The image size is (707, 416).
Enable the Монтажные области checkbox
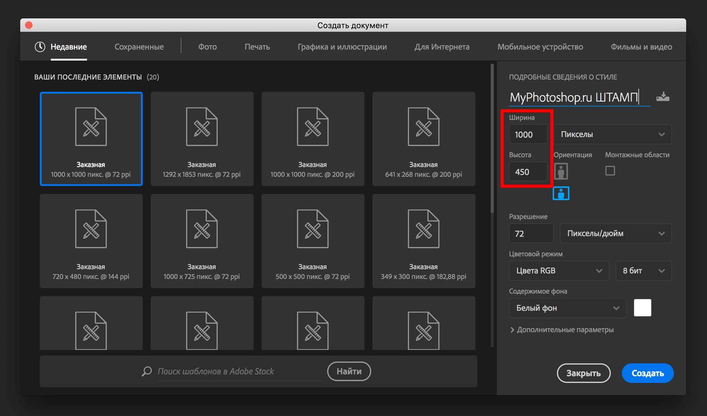tap(610, 171)
